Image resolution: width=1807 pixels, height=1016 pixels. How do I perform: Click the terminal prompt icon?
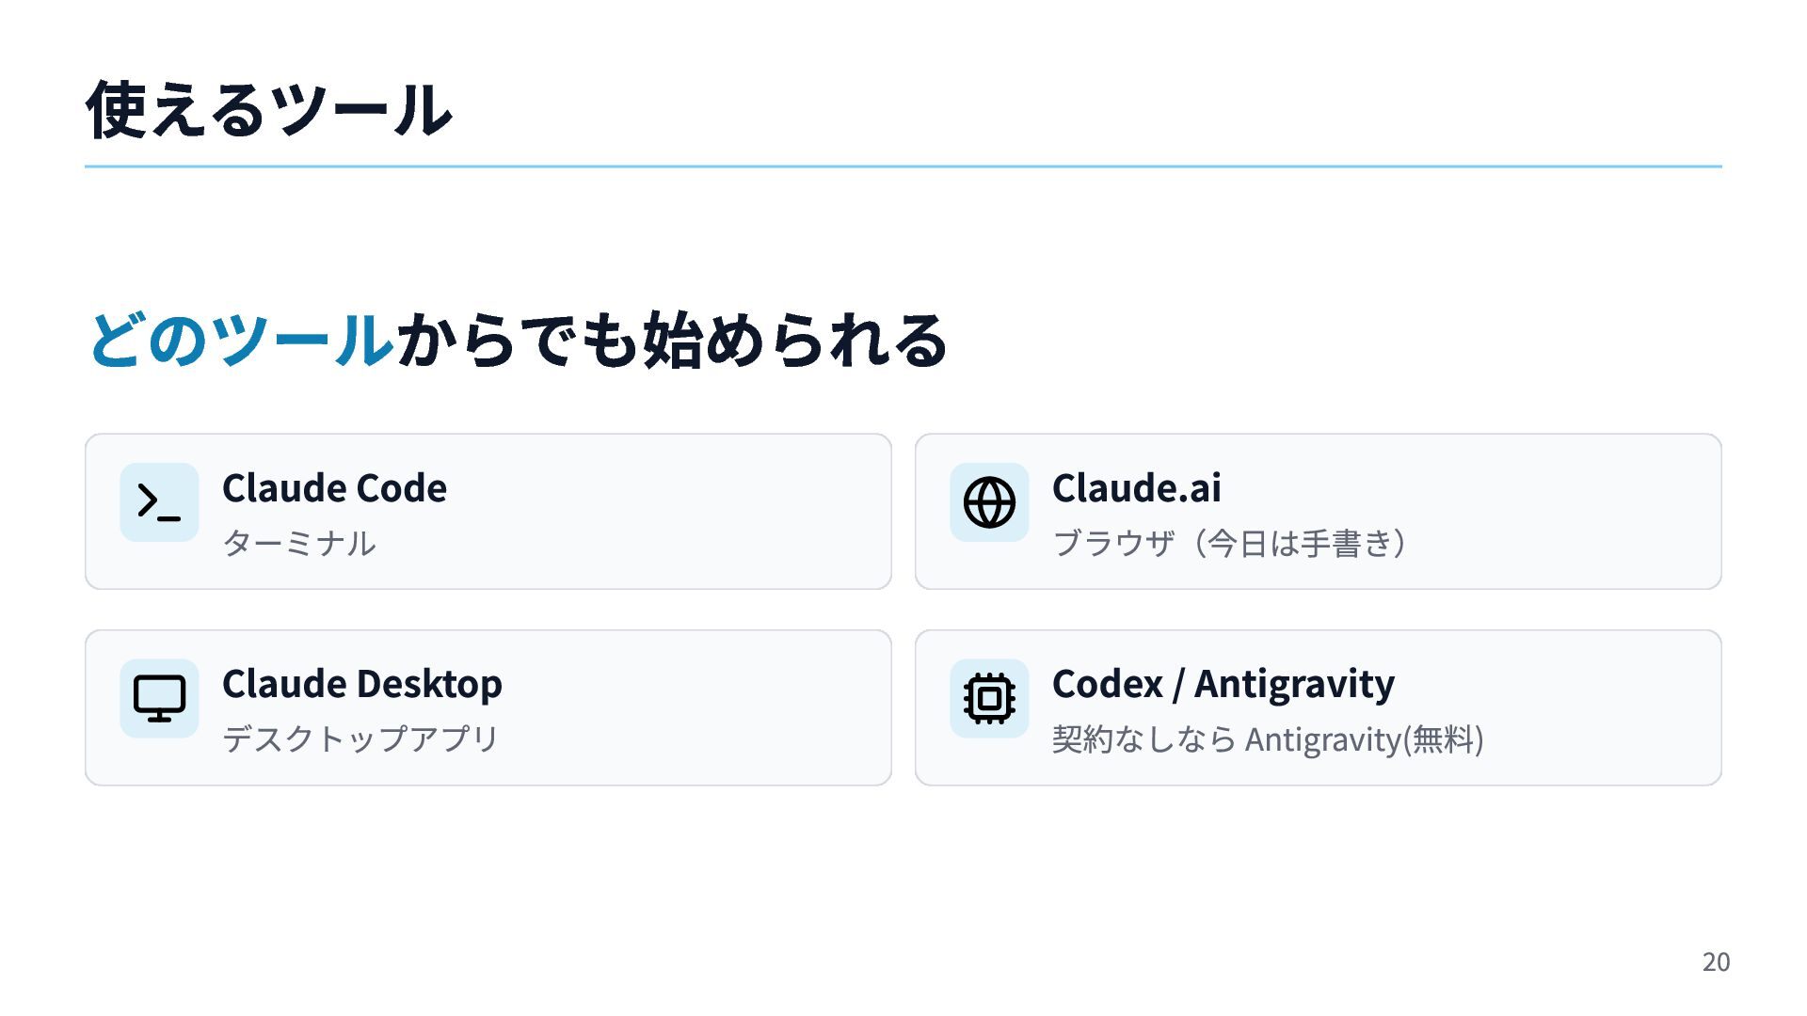tap(159, 501)
